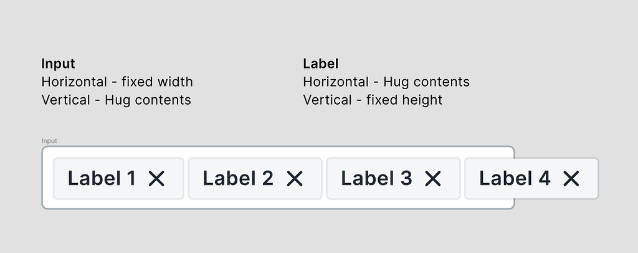Click the 'Vertical - fixed height' line
Viewport: 638px width, 253px height.
(373, 100)
